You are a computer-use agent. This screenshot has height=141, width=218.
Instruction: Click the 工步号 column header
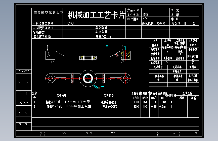(x=34, y=96)
